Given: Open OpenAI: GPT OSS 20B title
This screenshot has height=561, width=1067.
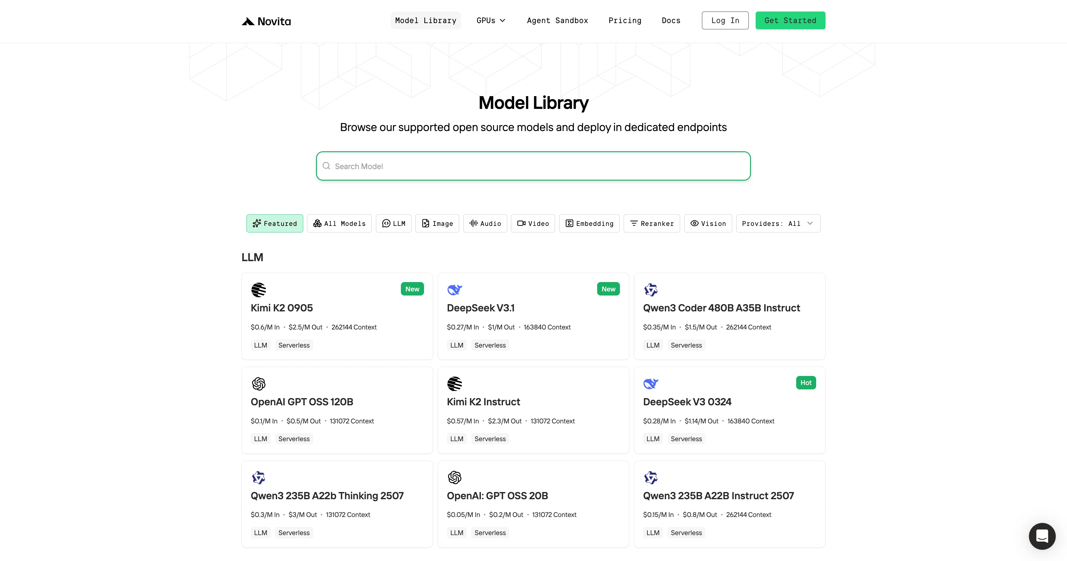Looking at the screenshot, I should (x=497, y=496).
